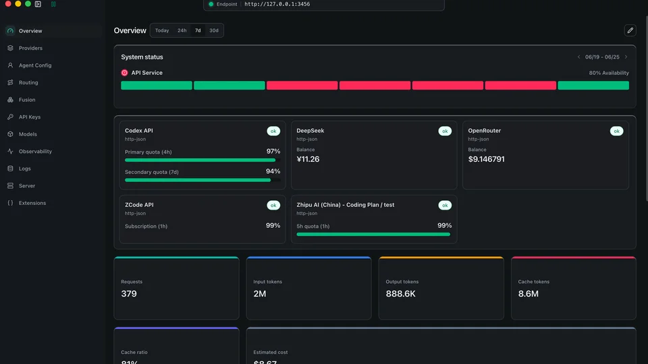Click the Requests 379 stat card

coord(176,288)
